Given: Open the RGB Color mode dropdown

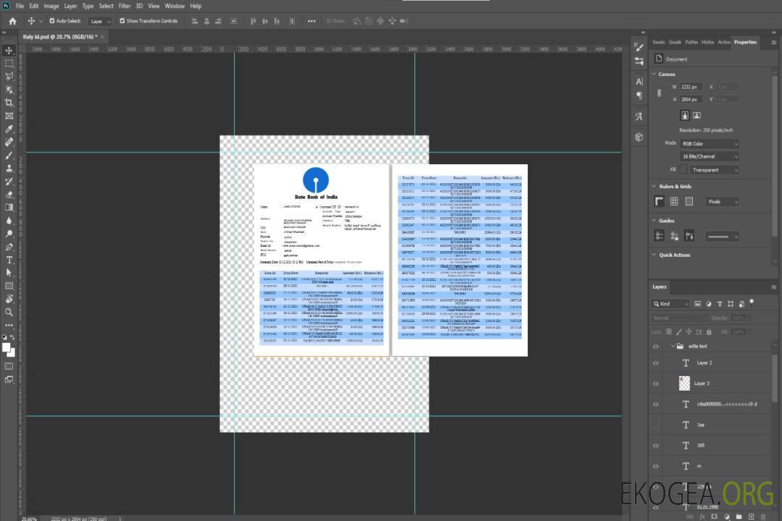Looking at the screenshot, I should coord(710,143).
